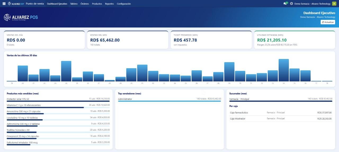Click the clock activities icon
The image size is (339, 152).
tap(291, 4)
